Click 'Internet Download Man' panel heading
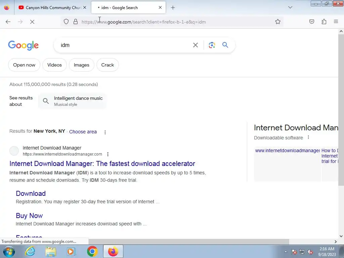 click(296, 128)
